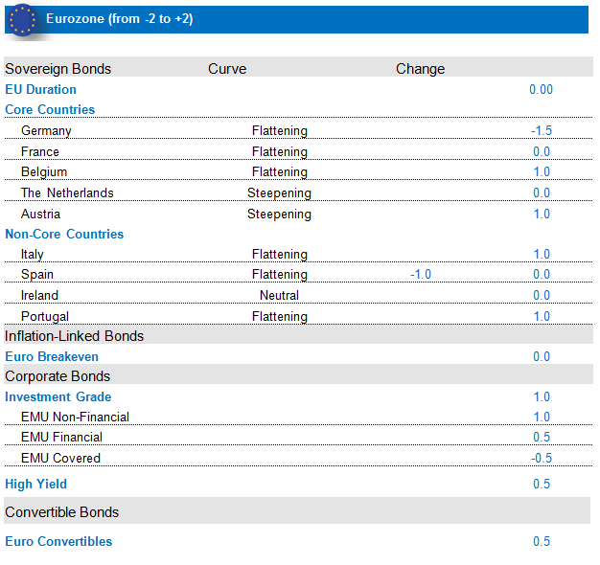Select the Sovereign Bonds header
The height and width of the screenshot is (565, 600).
[58, 69]
